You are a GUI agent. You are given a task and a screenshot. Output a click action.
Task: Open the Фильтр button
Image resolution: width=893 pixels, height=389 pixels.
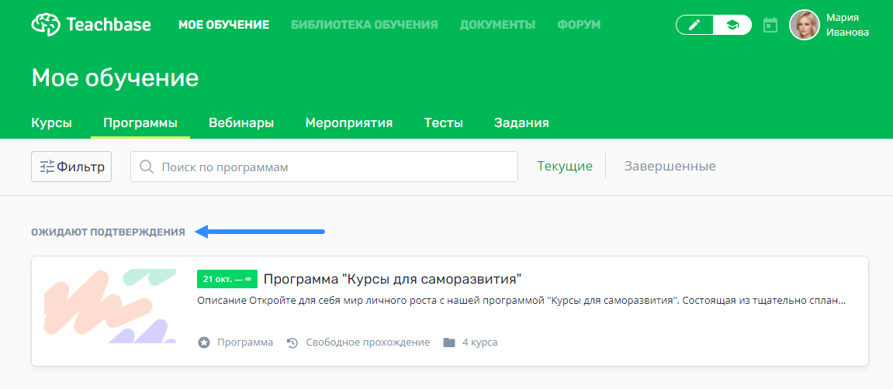[x=71, y=167]
